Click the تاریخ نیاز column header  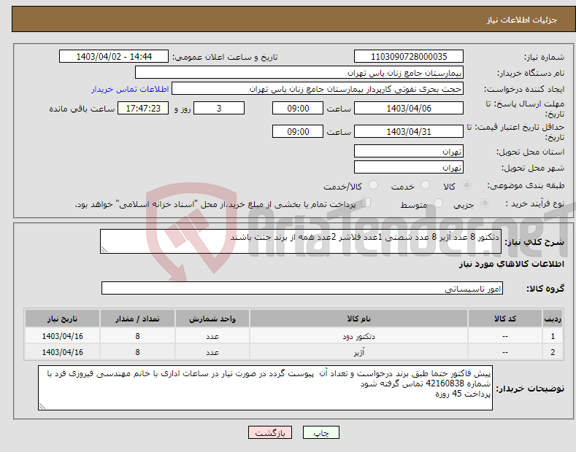tap(62, 319)
